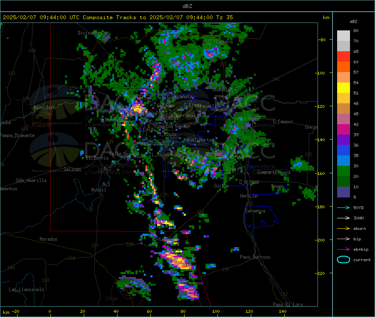Select the dark green 10-20 dBZ swatch

pyautogui.click(x=343, y=182)
